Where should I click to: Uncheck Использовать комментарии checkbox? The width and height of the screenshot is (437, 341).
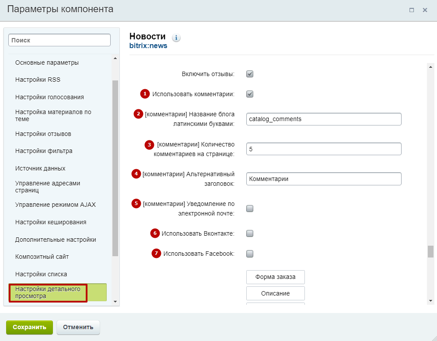point(250,94)
